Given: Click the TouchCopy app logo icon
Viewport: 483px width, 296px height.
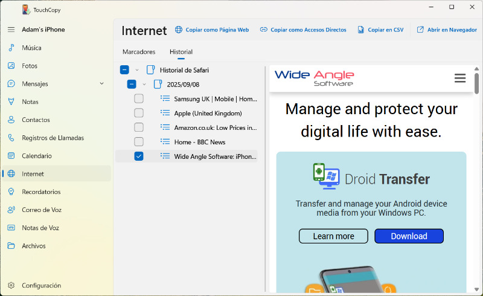Looking at the screenshot, I should click(26, 10).
